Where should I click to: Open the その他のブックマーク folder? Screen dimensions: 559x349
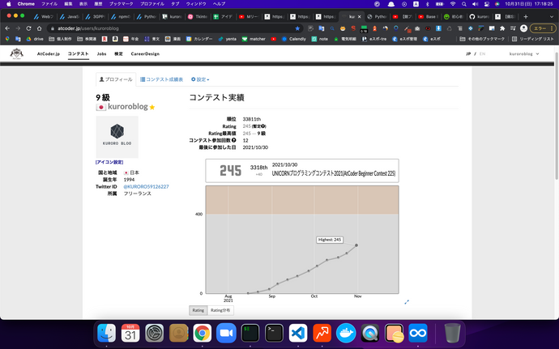pyautogui.click(x=482, y=39)
